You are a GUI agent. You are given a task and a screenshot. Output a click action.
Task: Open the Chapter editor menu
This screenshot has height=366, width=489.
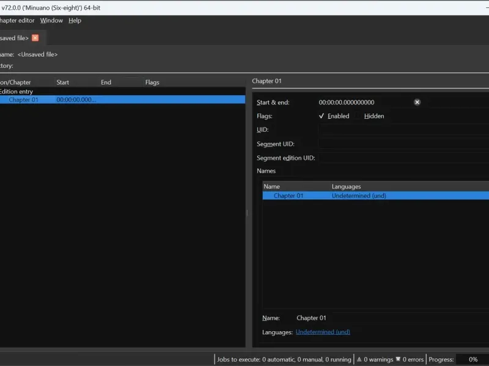[x=17, y=20]
